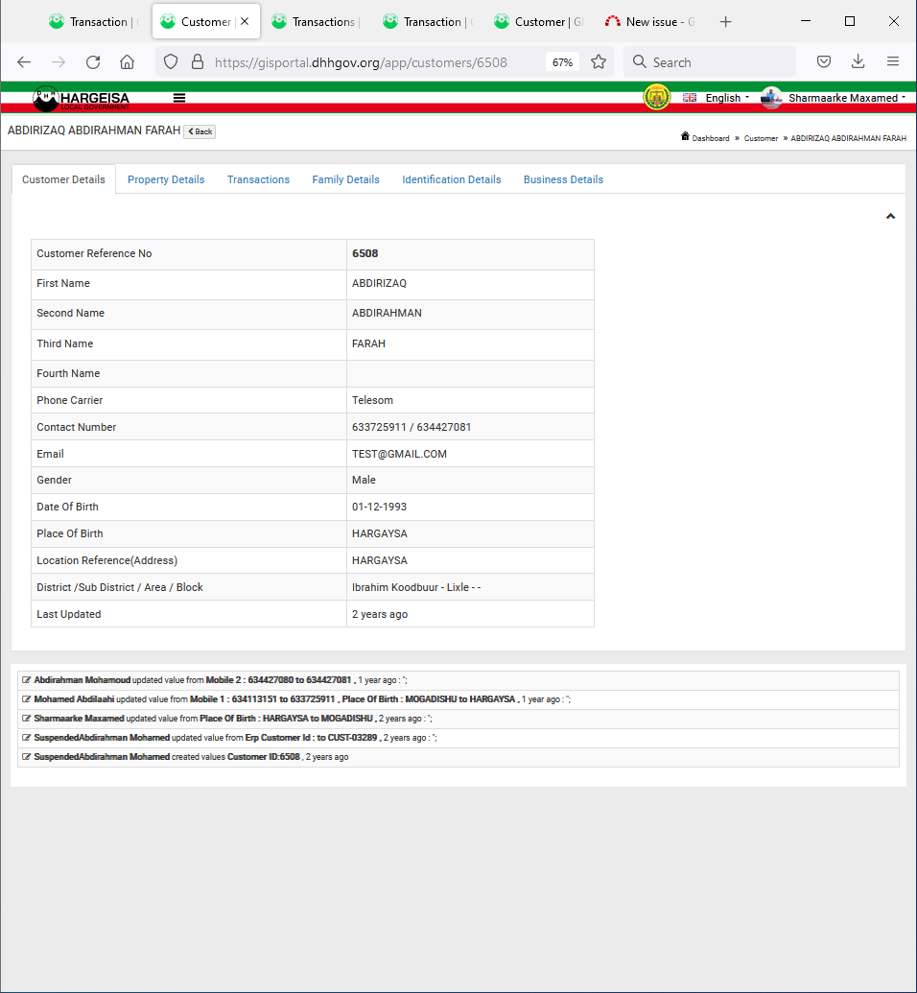
Task: Switch to the Customer Details tab
Action: point(63,179)
